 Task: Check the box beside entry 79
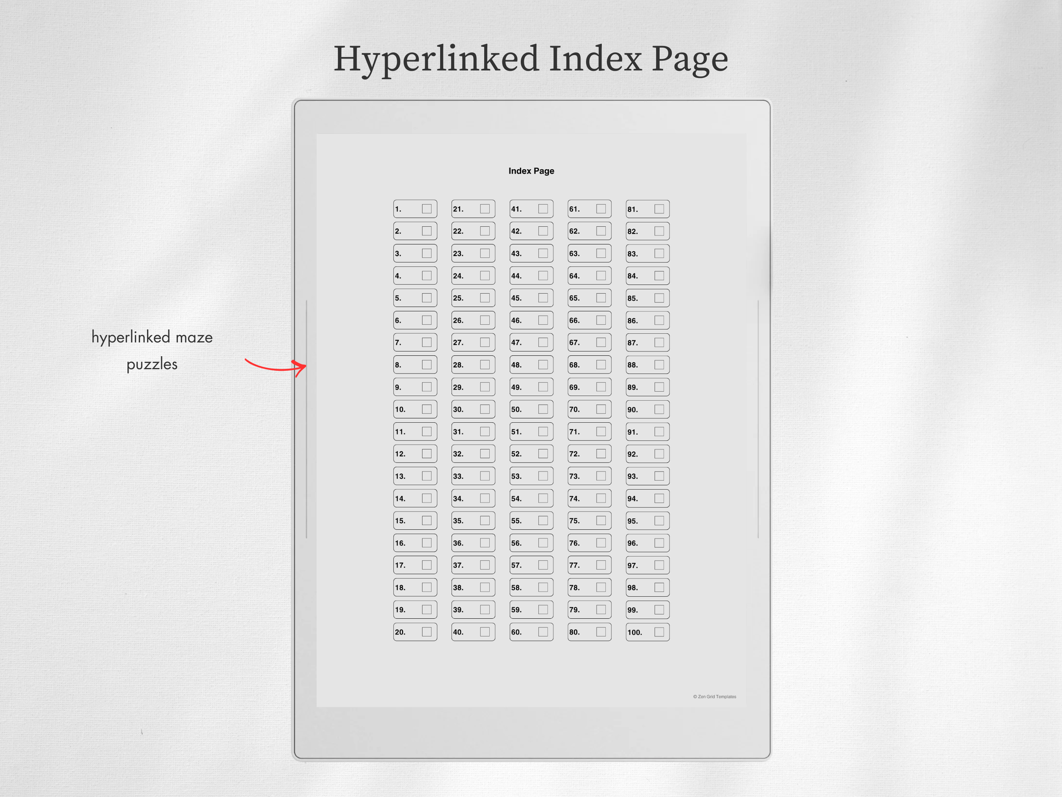point(601,610)
